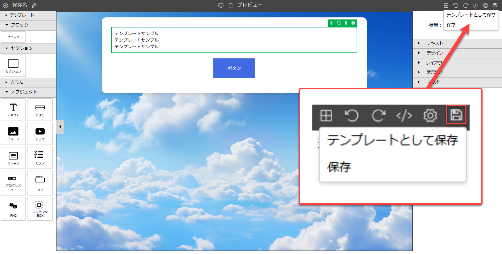Open プレビュー in the top bar
The image size is (502, 254).
point(250,5)
